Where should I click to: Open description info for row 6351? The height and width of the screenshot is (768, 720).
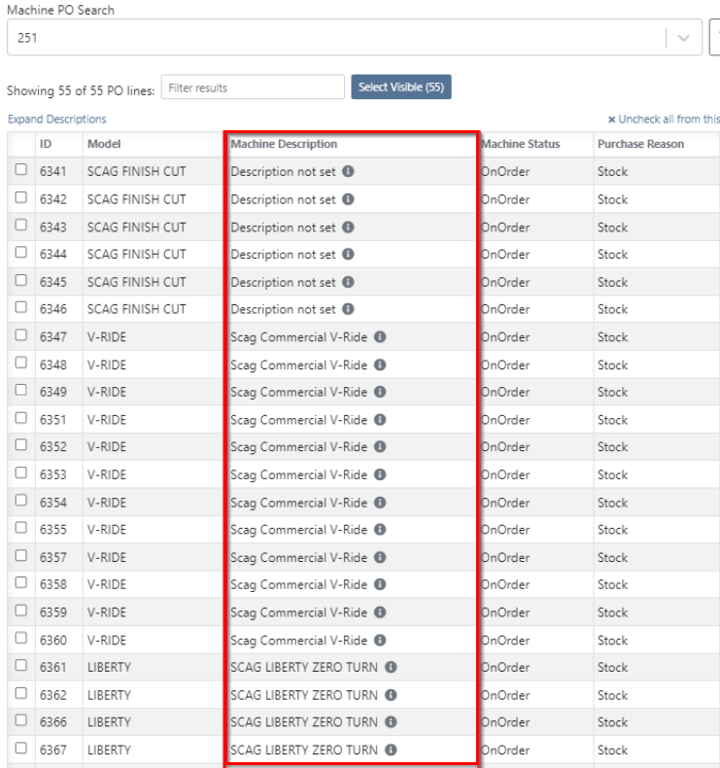click(380, 420)
